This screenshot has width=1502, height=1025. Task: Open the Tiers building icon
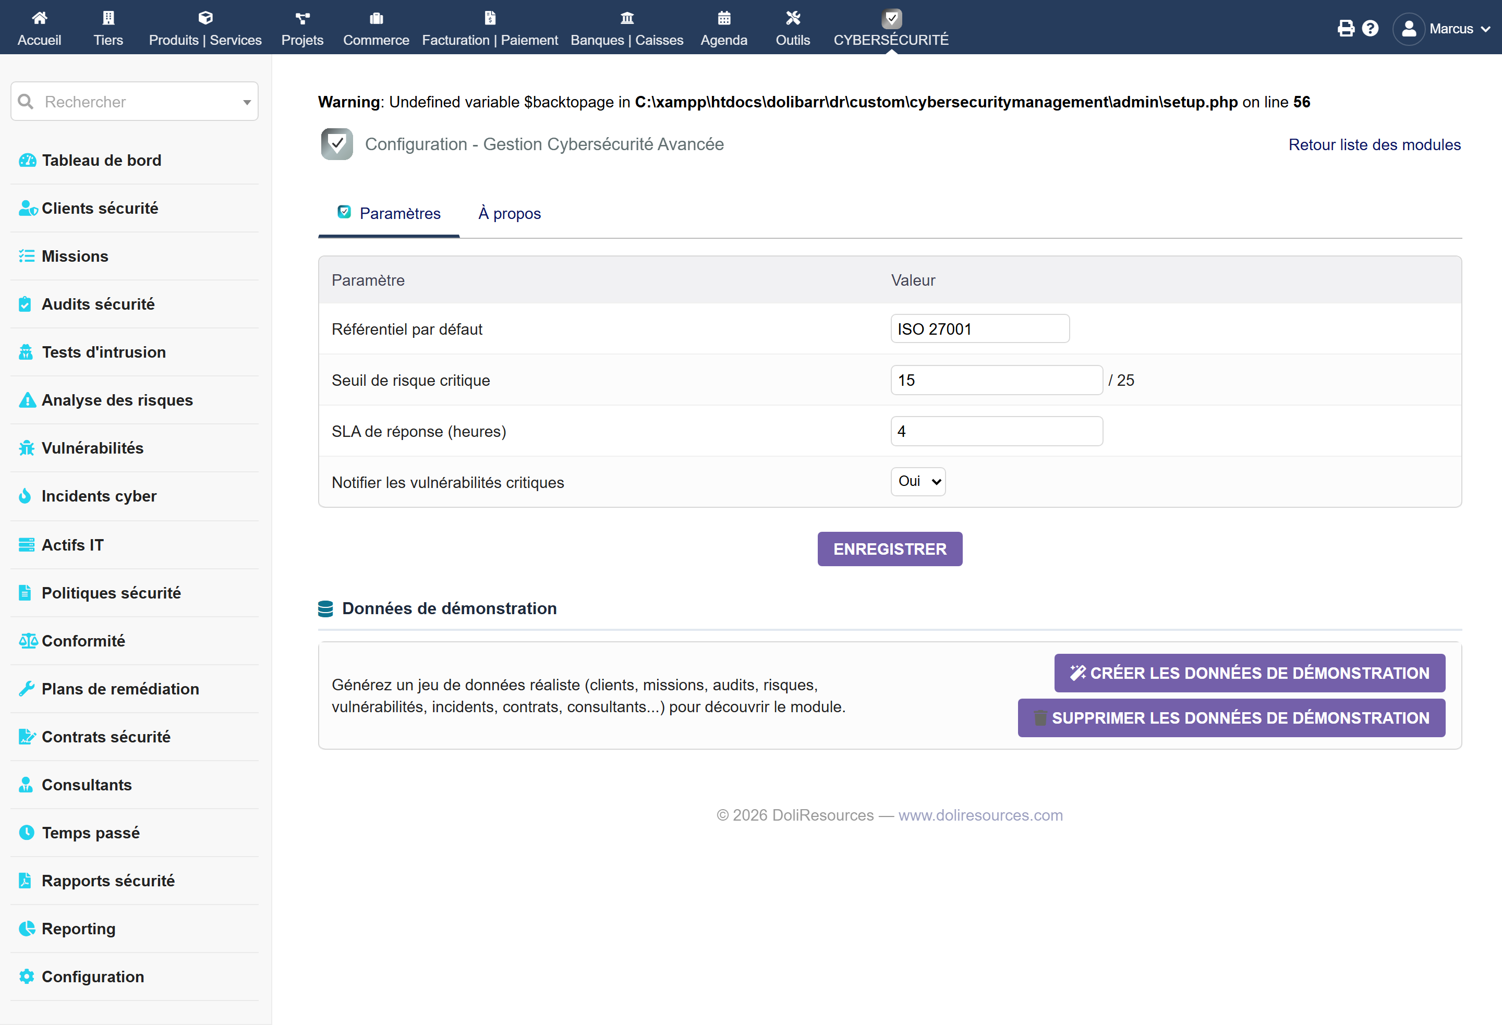click(x=108, y=18)
